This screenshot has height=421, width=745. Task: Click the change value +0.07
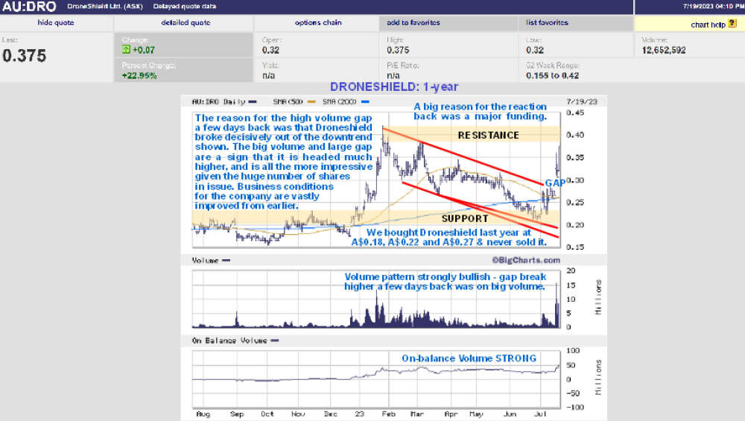coord(144,50)
